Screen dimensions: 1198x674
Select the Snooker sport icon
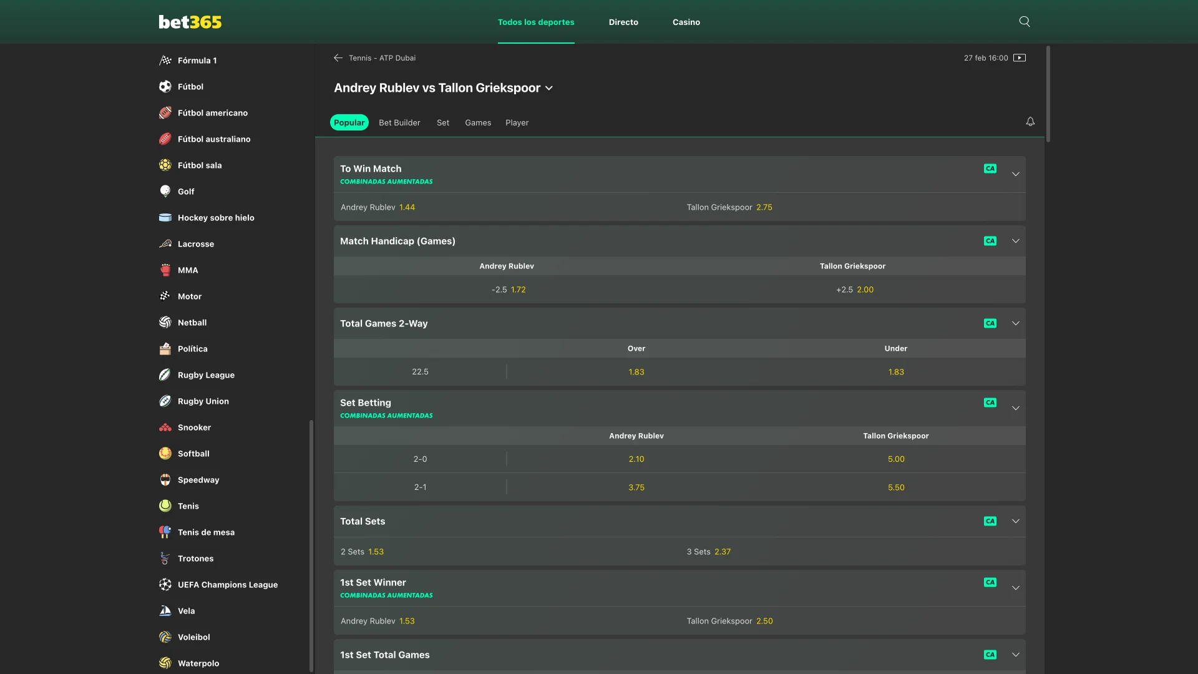coord(165,427)
